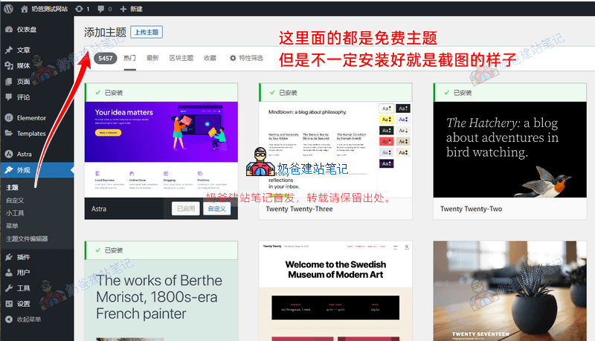Click the WordPress logo in admin bar
The height and width of the screenshot is (341, 595).
tap(8, 8)
